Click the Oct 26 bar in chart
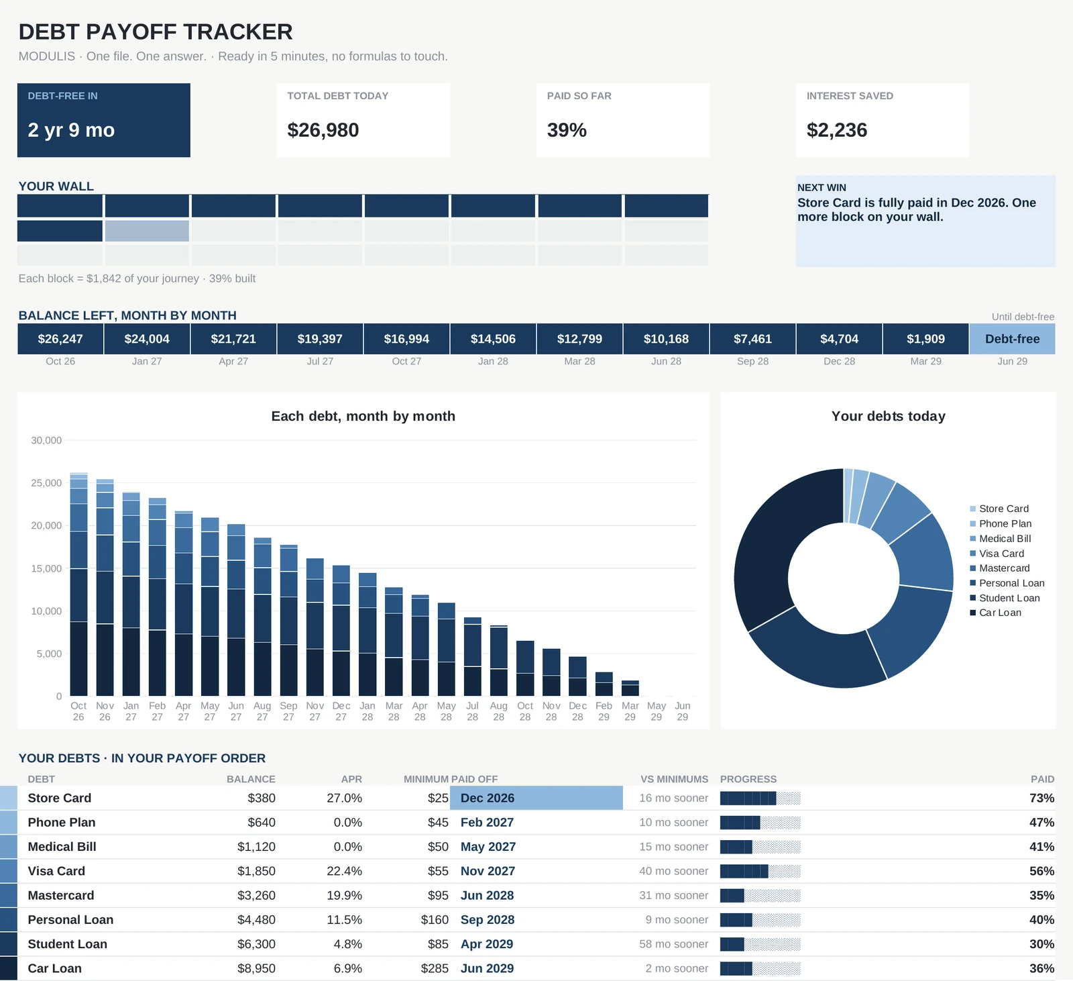This screenshot has width=1073, height=981. click(x=78, y=584)
